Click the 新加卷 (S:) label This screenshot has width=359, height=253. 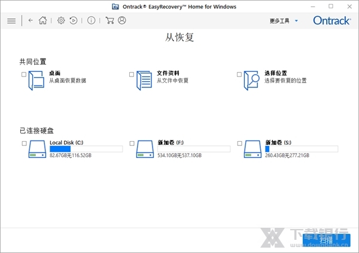278,142
